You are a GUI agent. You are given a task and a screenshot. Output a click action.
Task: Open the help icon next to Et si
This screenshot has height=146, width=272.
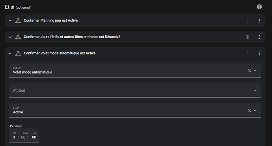259,7
